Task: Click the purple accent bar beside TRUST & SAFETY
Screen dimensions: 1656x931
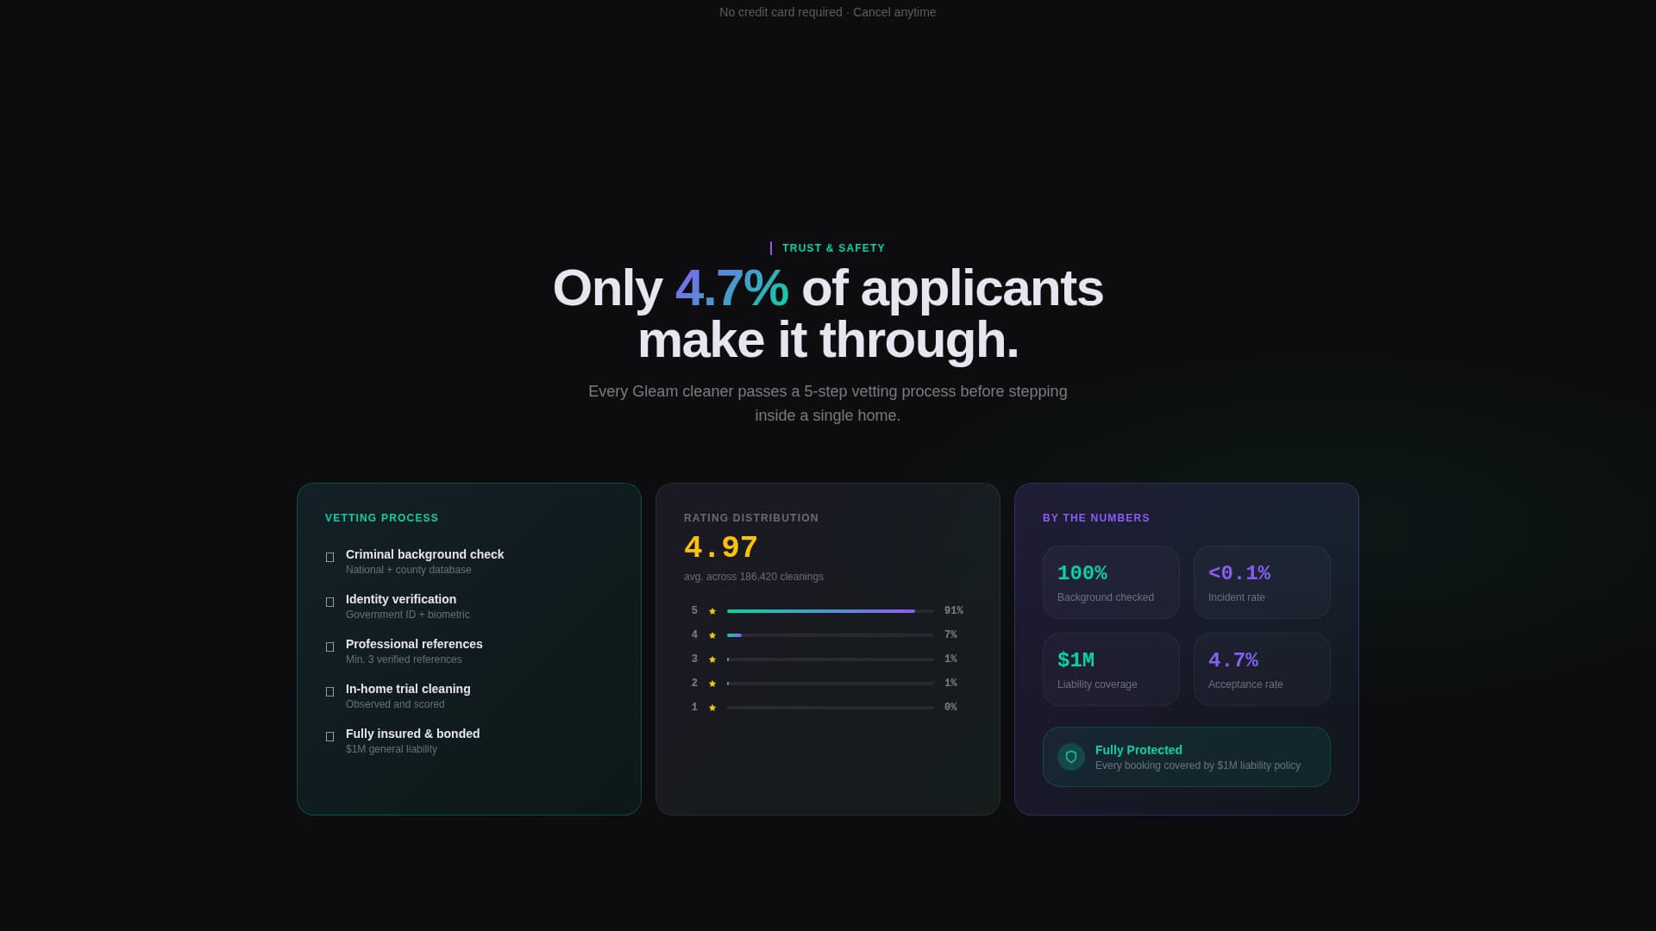Action: [x=771, y=248]
